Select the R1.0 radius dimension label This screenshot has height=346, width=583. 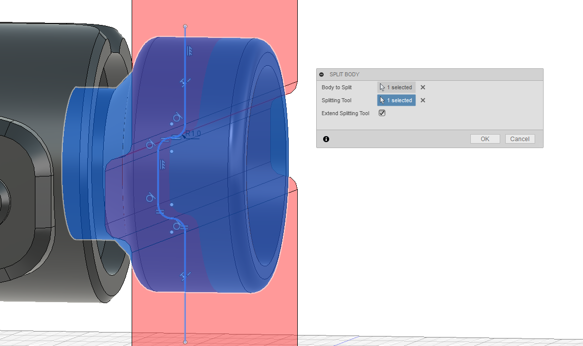point(192,134)
